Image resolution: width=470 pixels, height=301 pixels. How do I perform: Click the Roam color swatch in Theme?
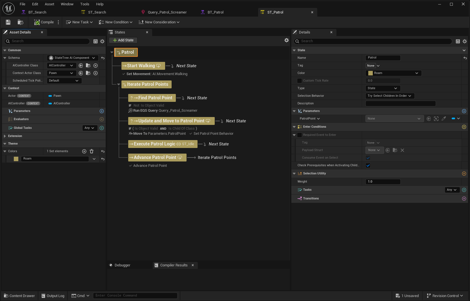tap(16, 159)
